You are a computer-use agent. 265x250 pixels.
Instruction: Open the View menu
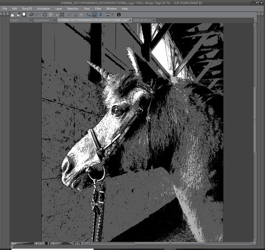[87, 9]
